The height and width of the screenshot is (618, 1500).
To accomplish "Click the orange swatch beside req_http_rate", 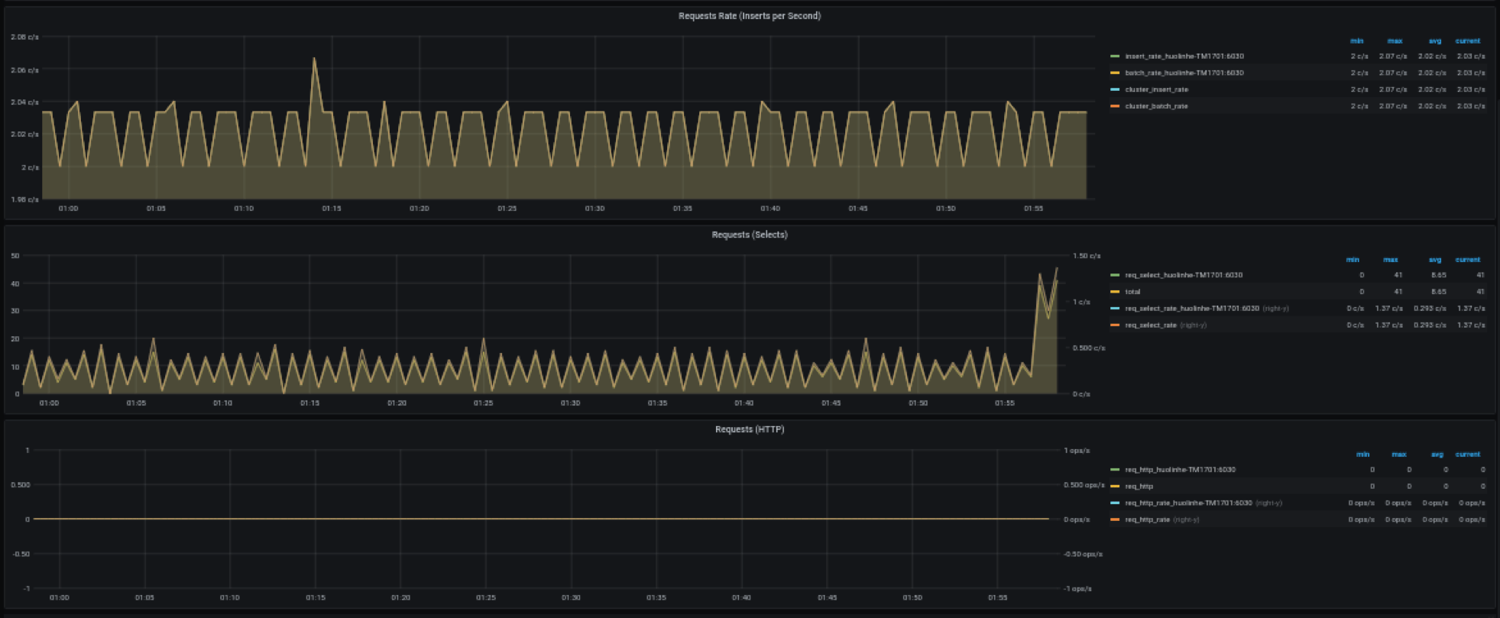I will coord(1115,520).
